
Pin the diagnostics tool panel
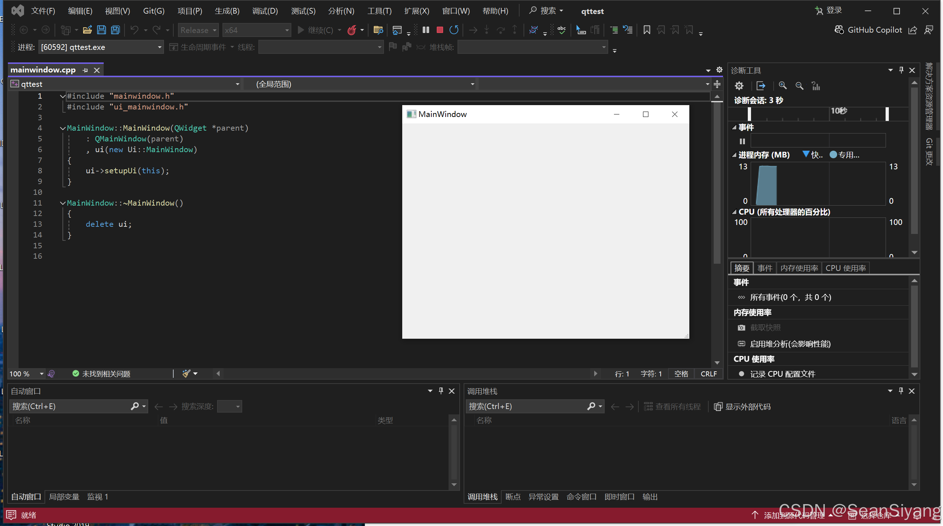(901, 70)
